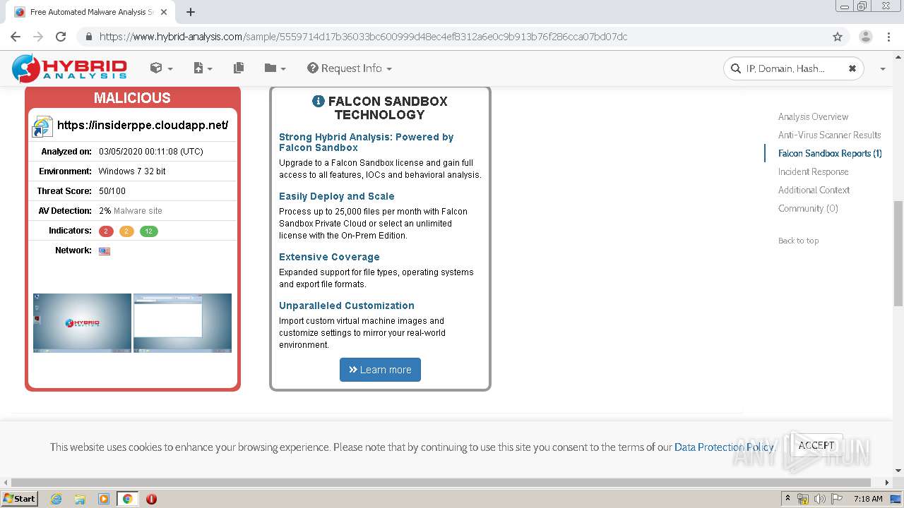Click the URL shortcut file icon
The height and width of the screenshot is (508, 904).
[42, 126]
